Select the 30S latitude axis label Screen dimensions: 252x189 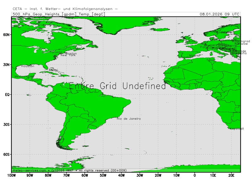6,124
